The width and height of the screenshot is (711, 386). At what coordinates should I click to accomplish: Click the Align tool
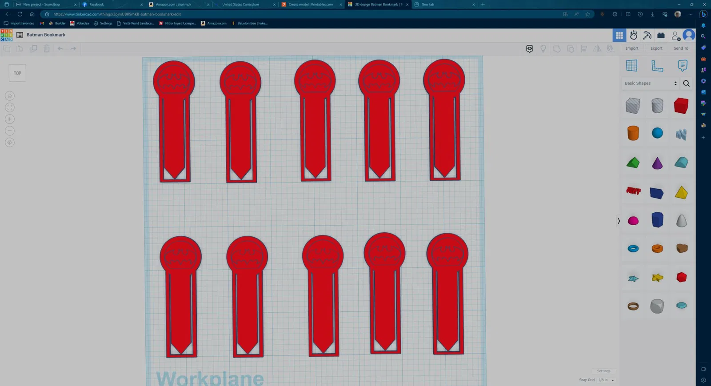[584, 48]
